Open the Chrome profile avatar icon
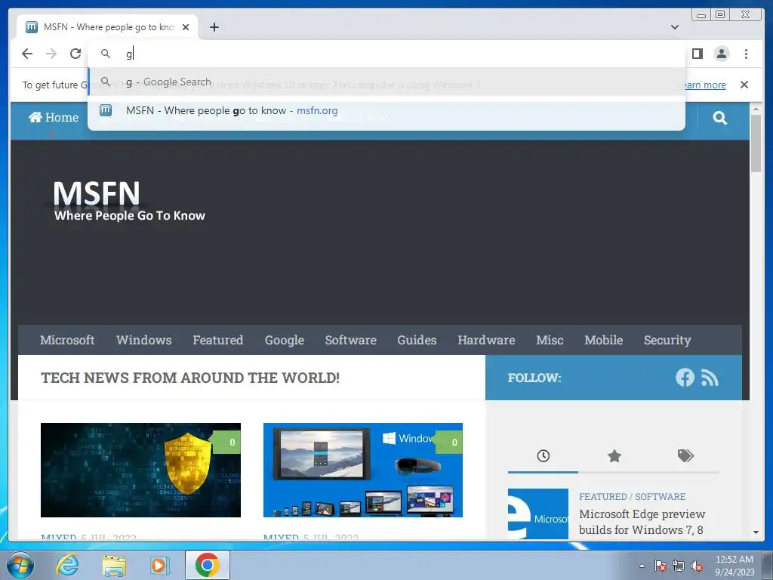 721,54
